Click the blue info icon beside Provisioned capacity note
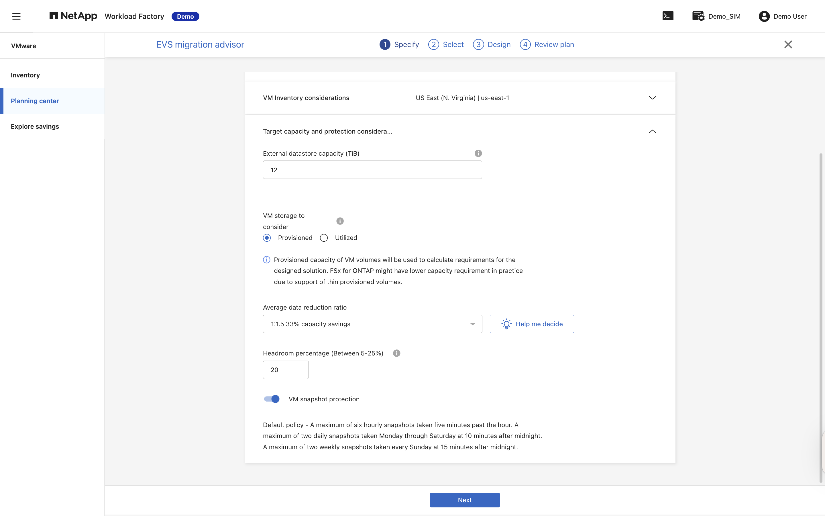 pos(267,260)
